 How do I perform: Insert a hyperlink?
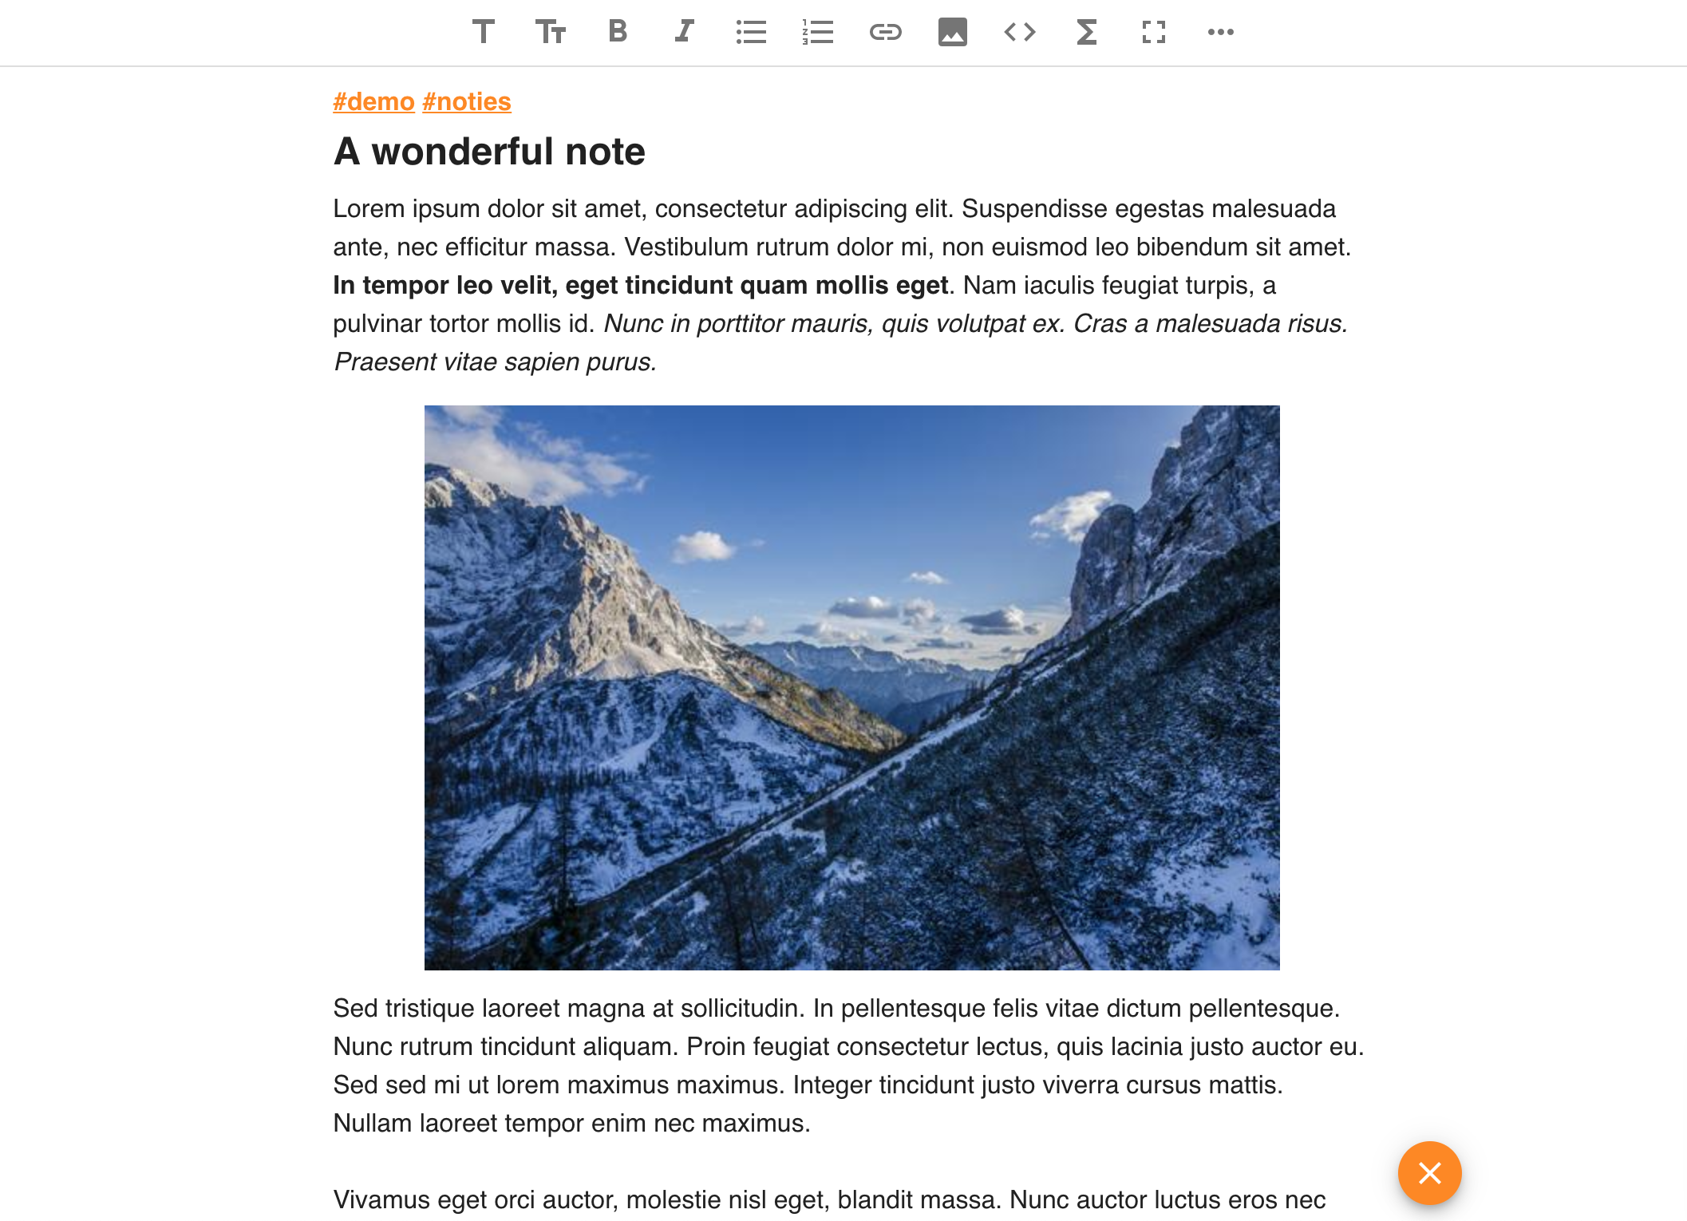(x=885, y=32)
